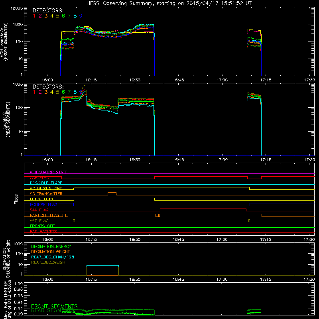Click the 0.94 tick on the livetime y-axis

tap(18, 302)
